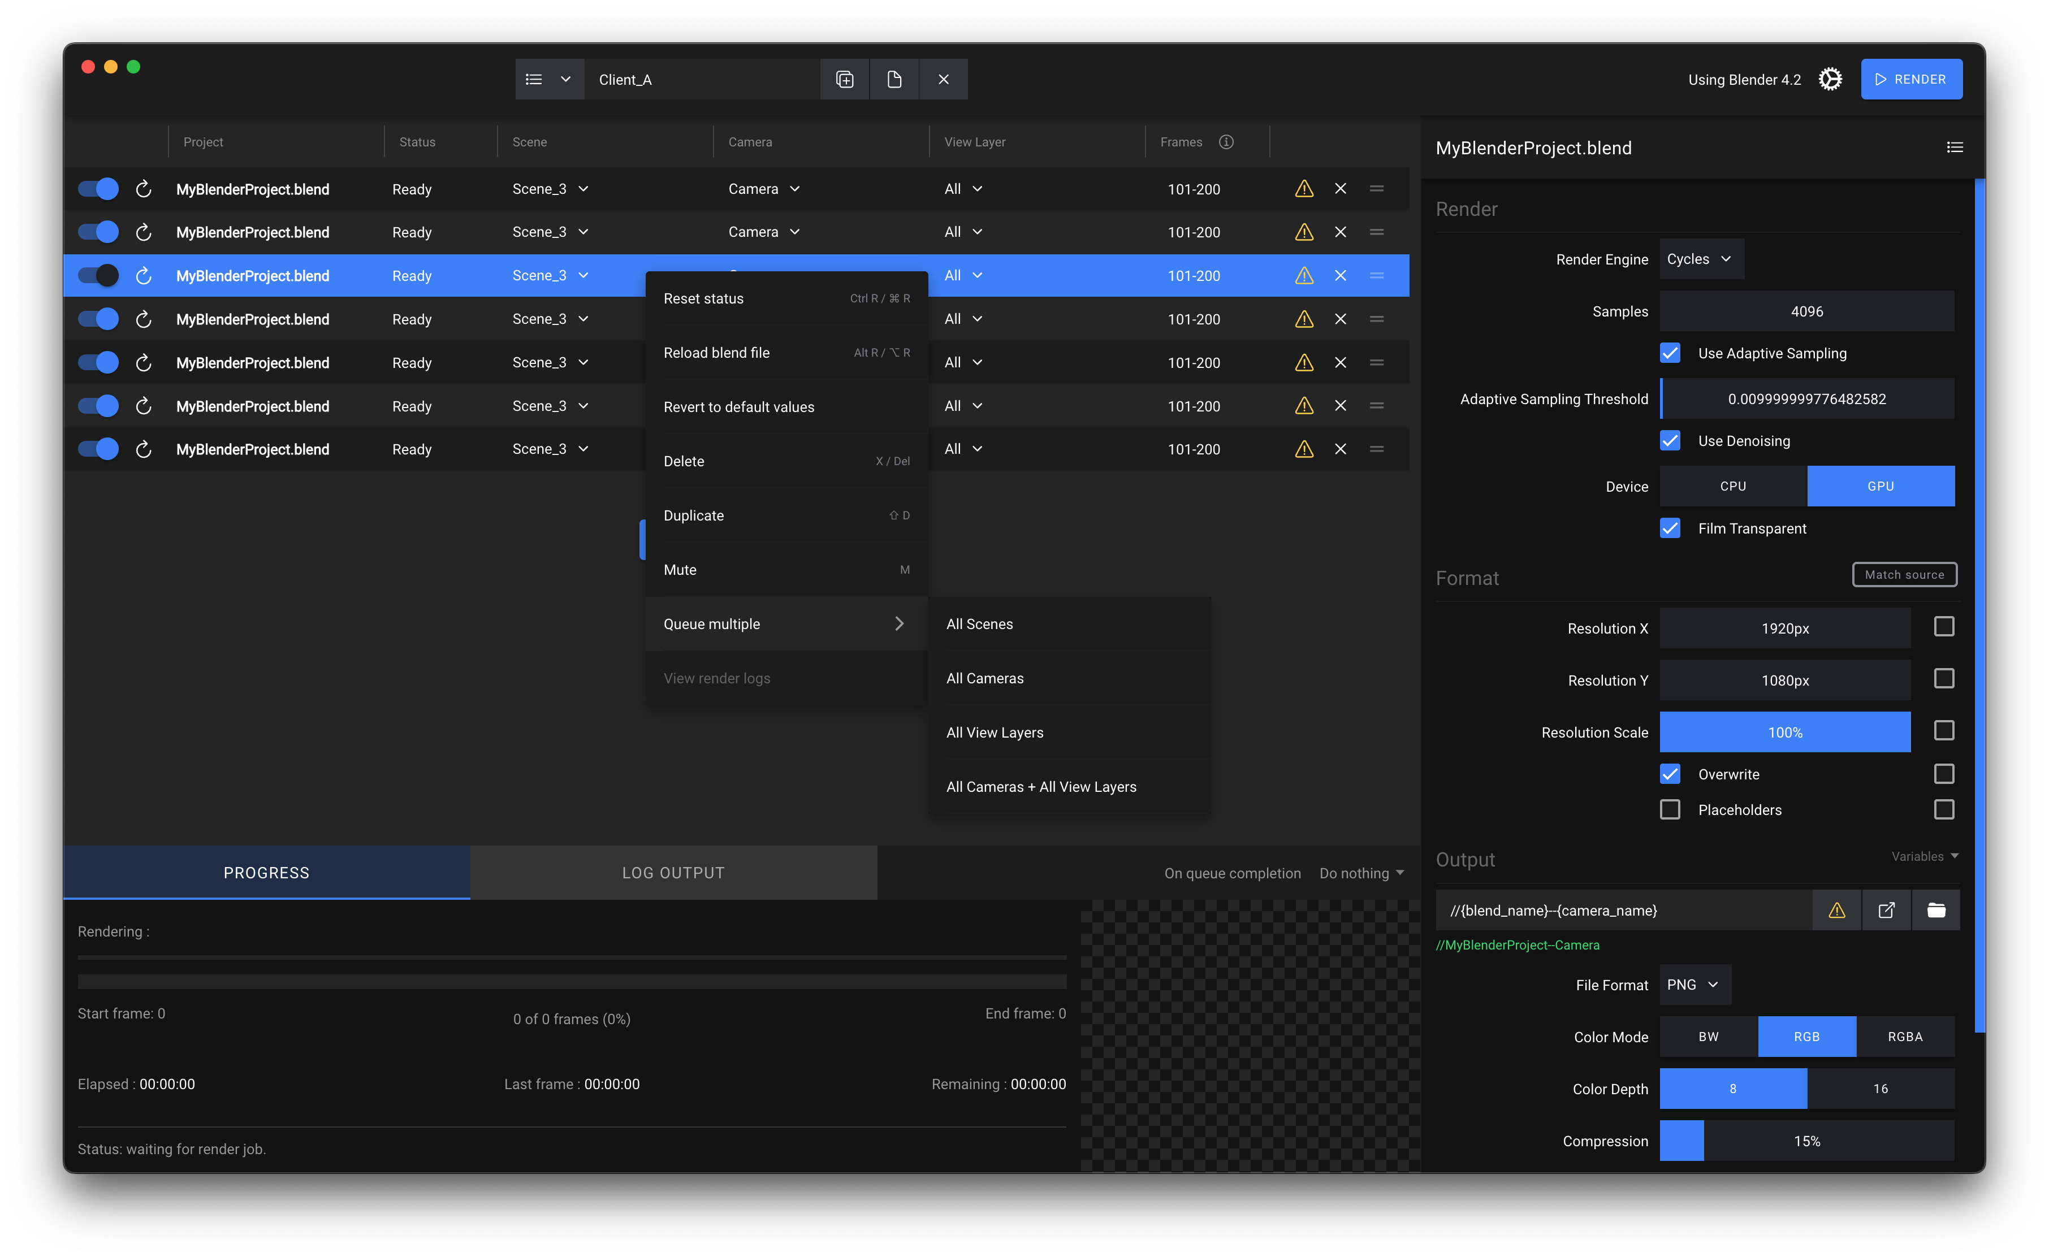Open the Do nothing queue completion dropdown

[1361, 874]
